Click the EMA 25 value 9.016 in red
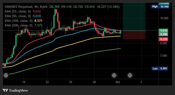The height and width of the screenshot is (95, 175). [37, 11]
